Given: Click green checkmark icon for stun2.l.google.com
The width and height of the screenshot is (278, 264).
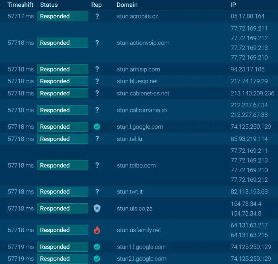Looking at the screenshot, I should 97,259.
